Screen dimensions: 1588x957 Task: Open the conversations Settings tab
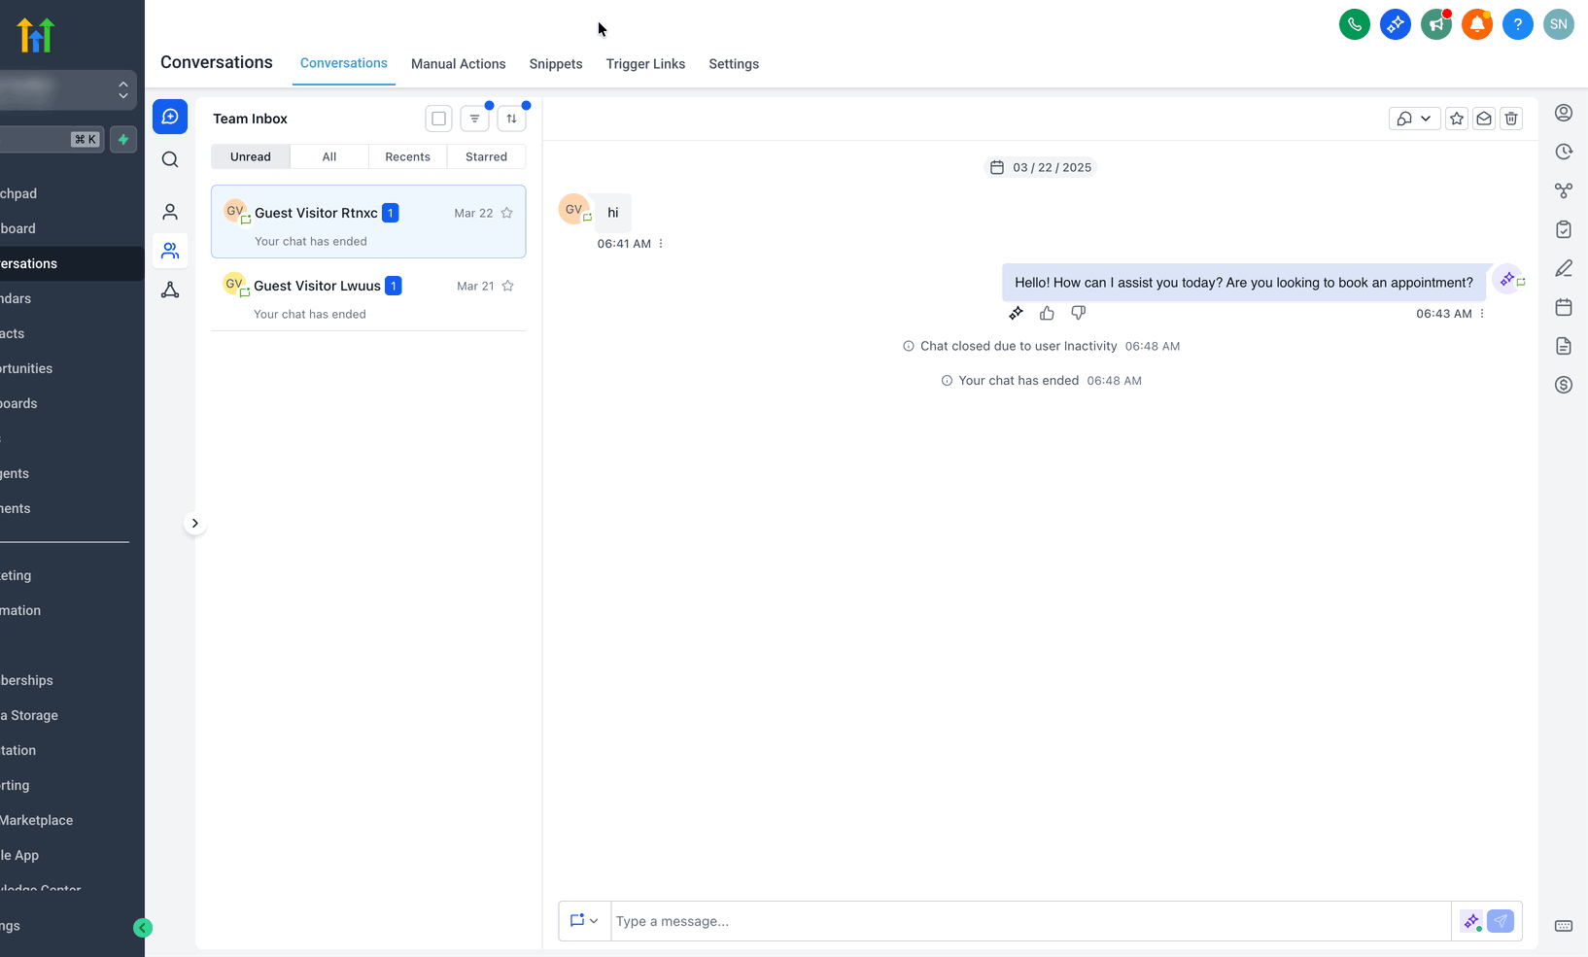[734, 64]
